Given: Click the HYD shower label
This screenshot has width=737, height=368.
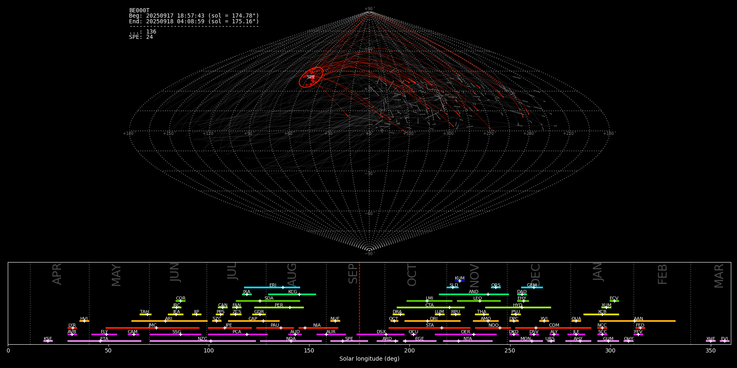Looking at the screenshot, I should point(518,305).
